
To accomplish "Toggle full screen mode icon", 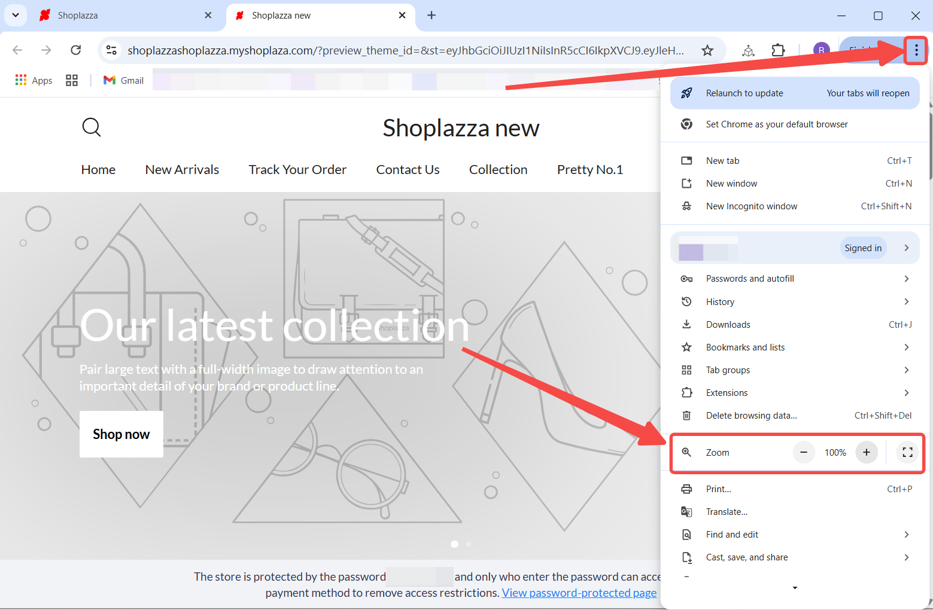I will point(907,452).
